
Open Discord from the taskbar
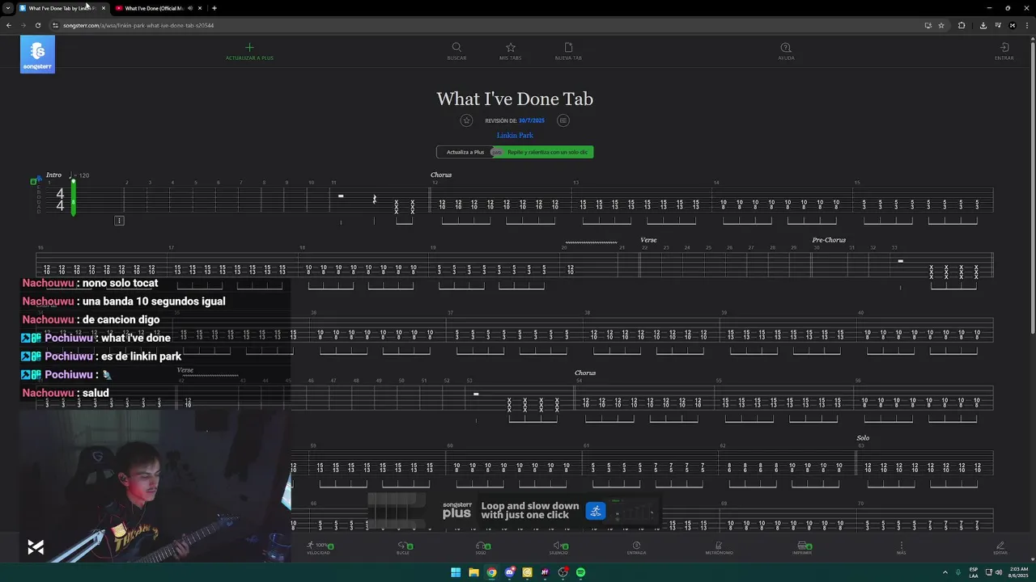tap(509, 572)
